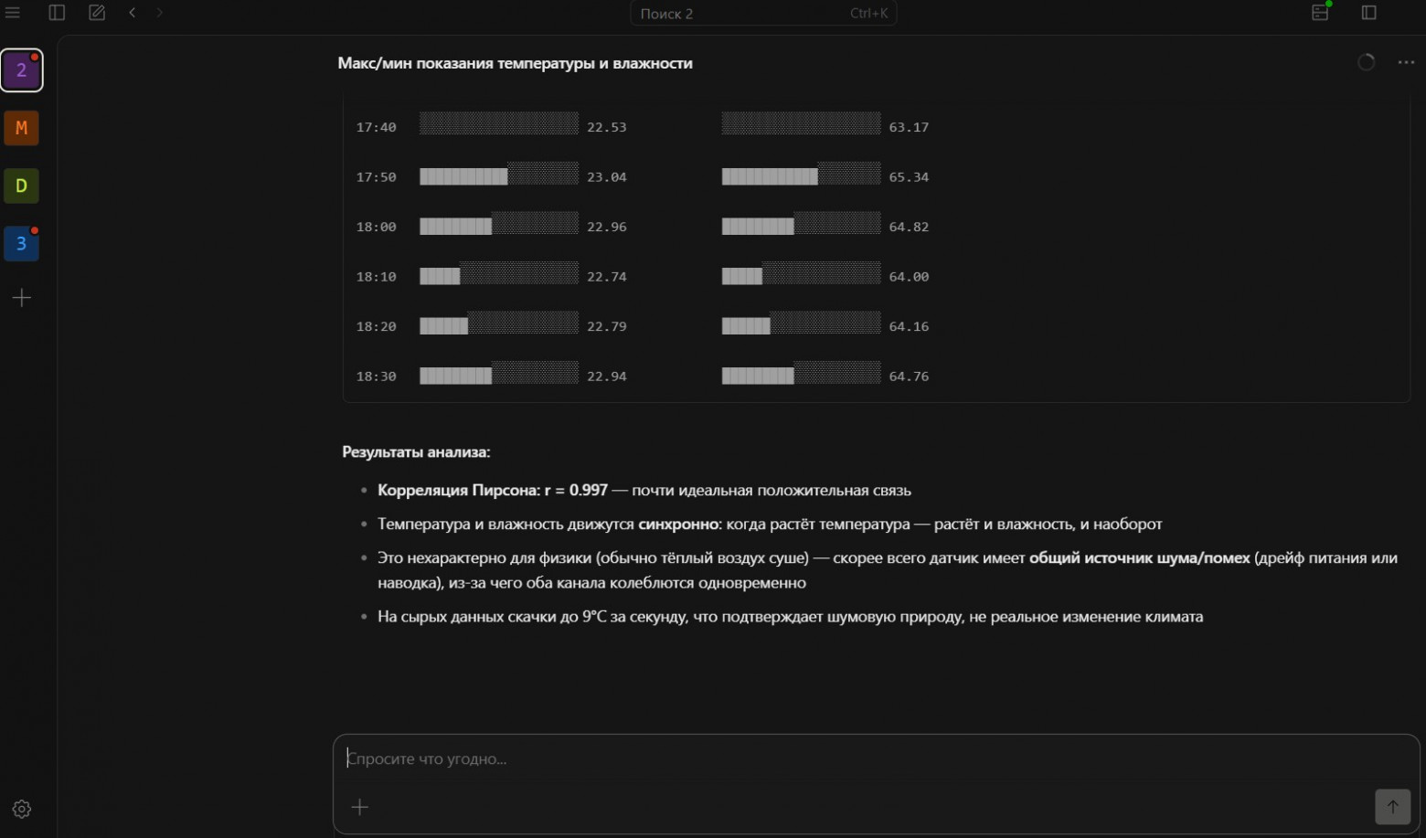The image size is (1426, 838).
Task: Click humidity value 65.34
Action: 909,177
